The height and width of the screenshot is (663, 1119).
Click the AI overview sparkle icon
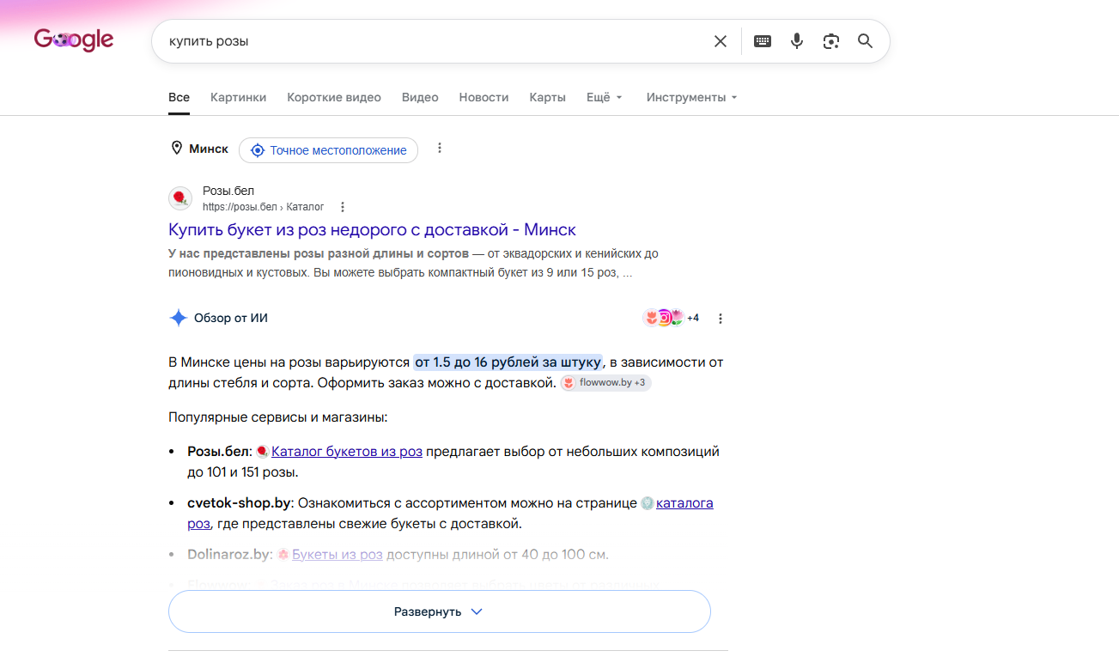pos(178,318)
